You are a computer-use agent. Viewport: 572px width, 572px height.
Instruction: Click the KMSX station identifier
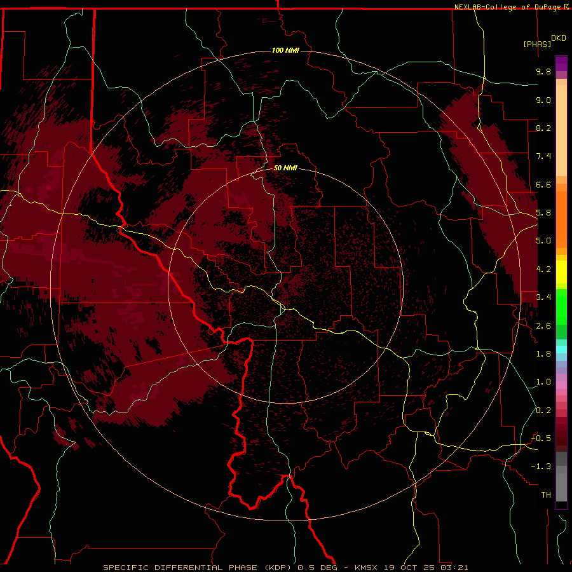[366, 568]
